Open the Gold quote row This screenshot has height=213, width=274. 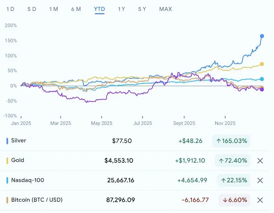(x=17, y=160)
